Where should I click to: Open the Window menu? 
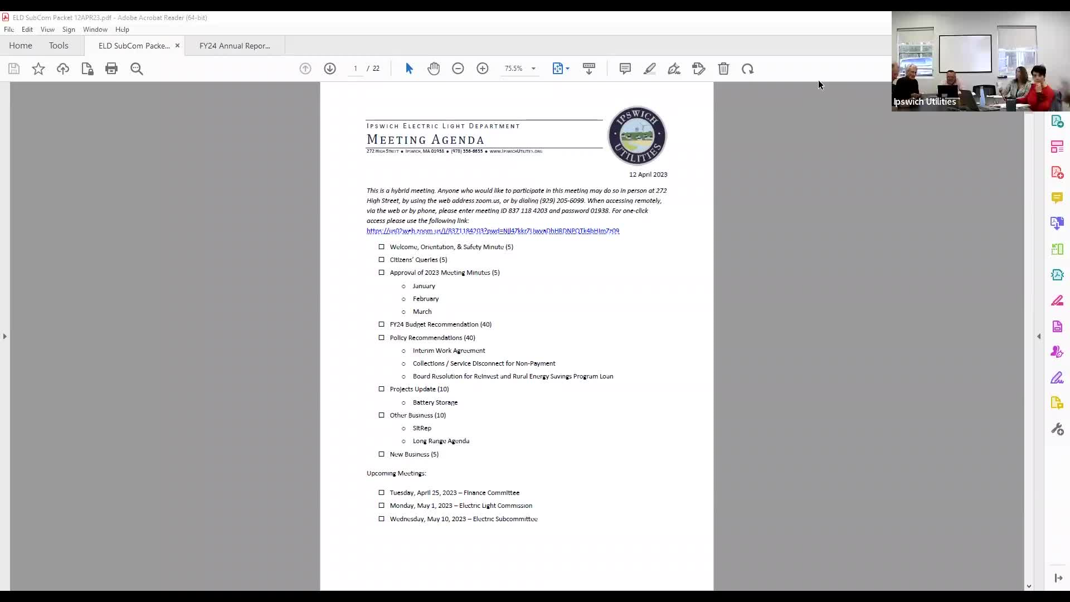click(95, 30)
